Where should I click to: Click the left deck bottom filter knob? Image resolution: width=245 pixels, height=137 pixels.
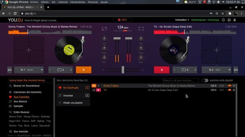tap(104, 58)
